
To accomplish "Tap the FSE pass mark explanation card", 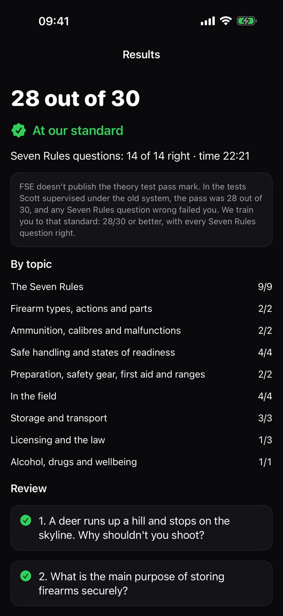I will pyautogui.click(x=141, y=210).
